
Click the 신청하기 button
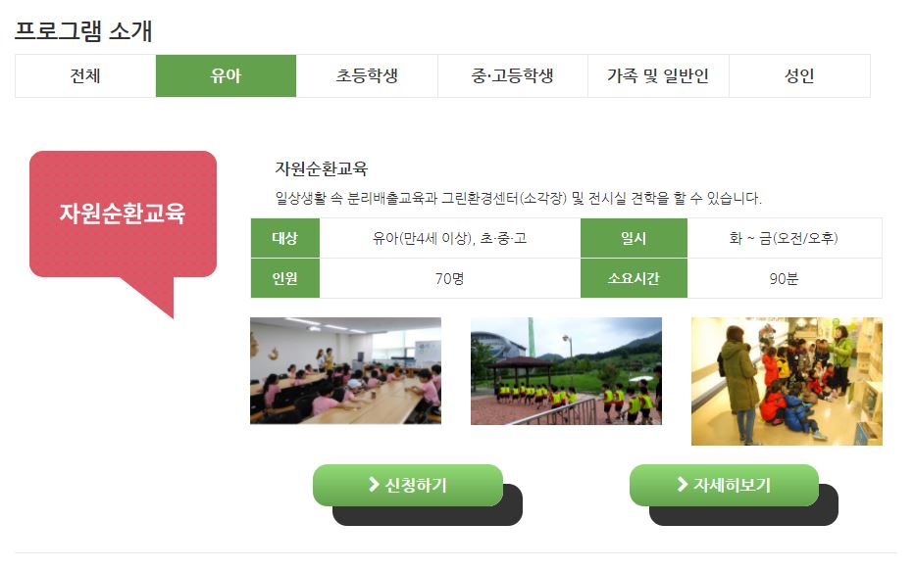click(408, 485)
